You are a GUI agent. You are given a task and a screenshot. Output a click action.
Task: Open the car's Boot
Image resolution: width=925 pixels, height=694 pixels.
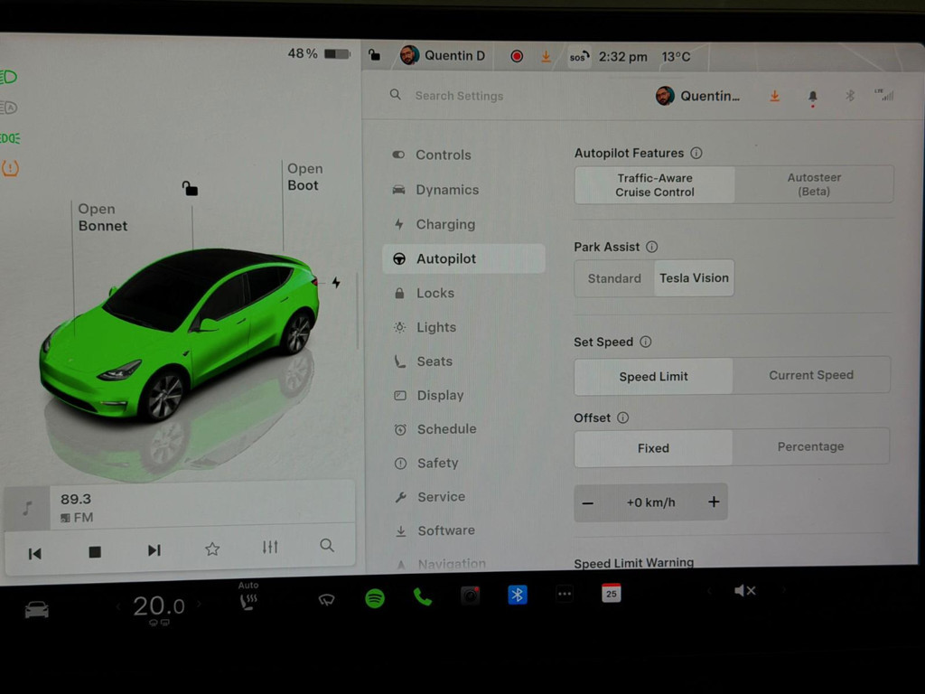tap(304, 177)
